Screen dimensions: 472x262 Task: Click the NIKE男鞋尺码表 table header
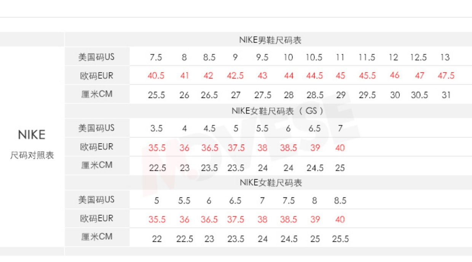pyautogui.click(x=270, y=40)
